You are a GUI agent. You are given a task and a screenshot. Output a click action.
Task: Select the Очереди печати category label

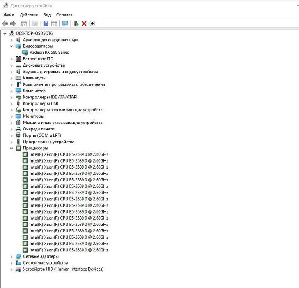39,129
